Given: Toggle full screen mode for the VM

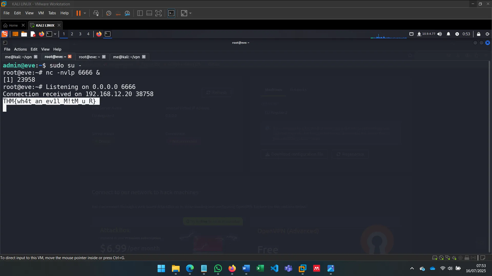Looking at the screenshot, I should pos(159,13).
